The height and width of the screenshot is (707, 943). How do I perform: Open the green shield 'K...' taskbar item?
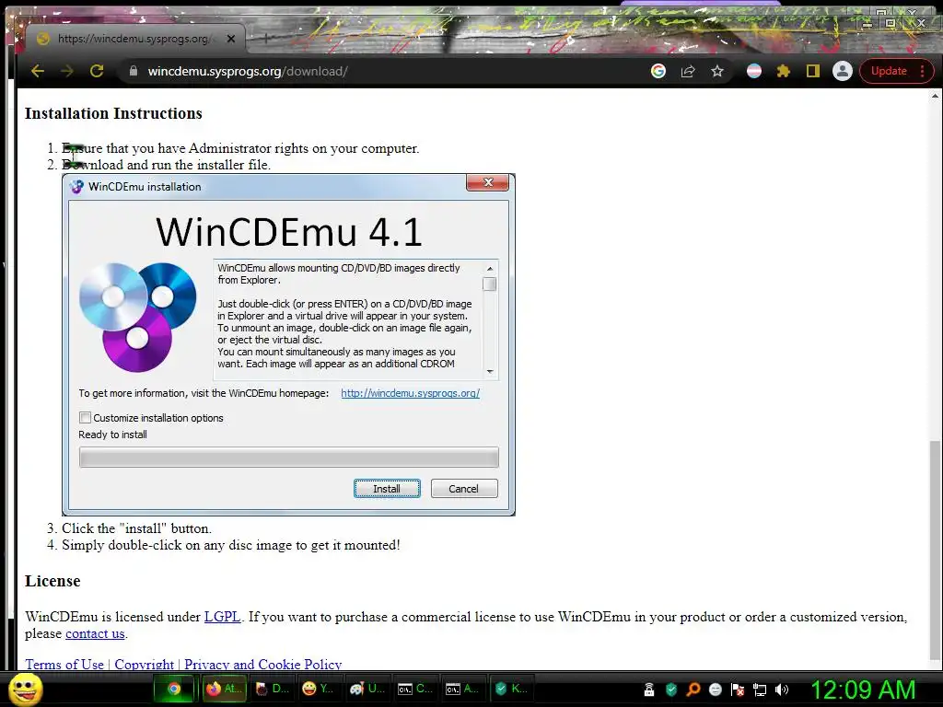pos(510,689)
